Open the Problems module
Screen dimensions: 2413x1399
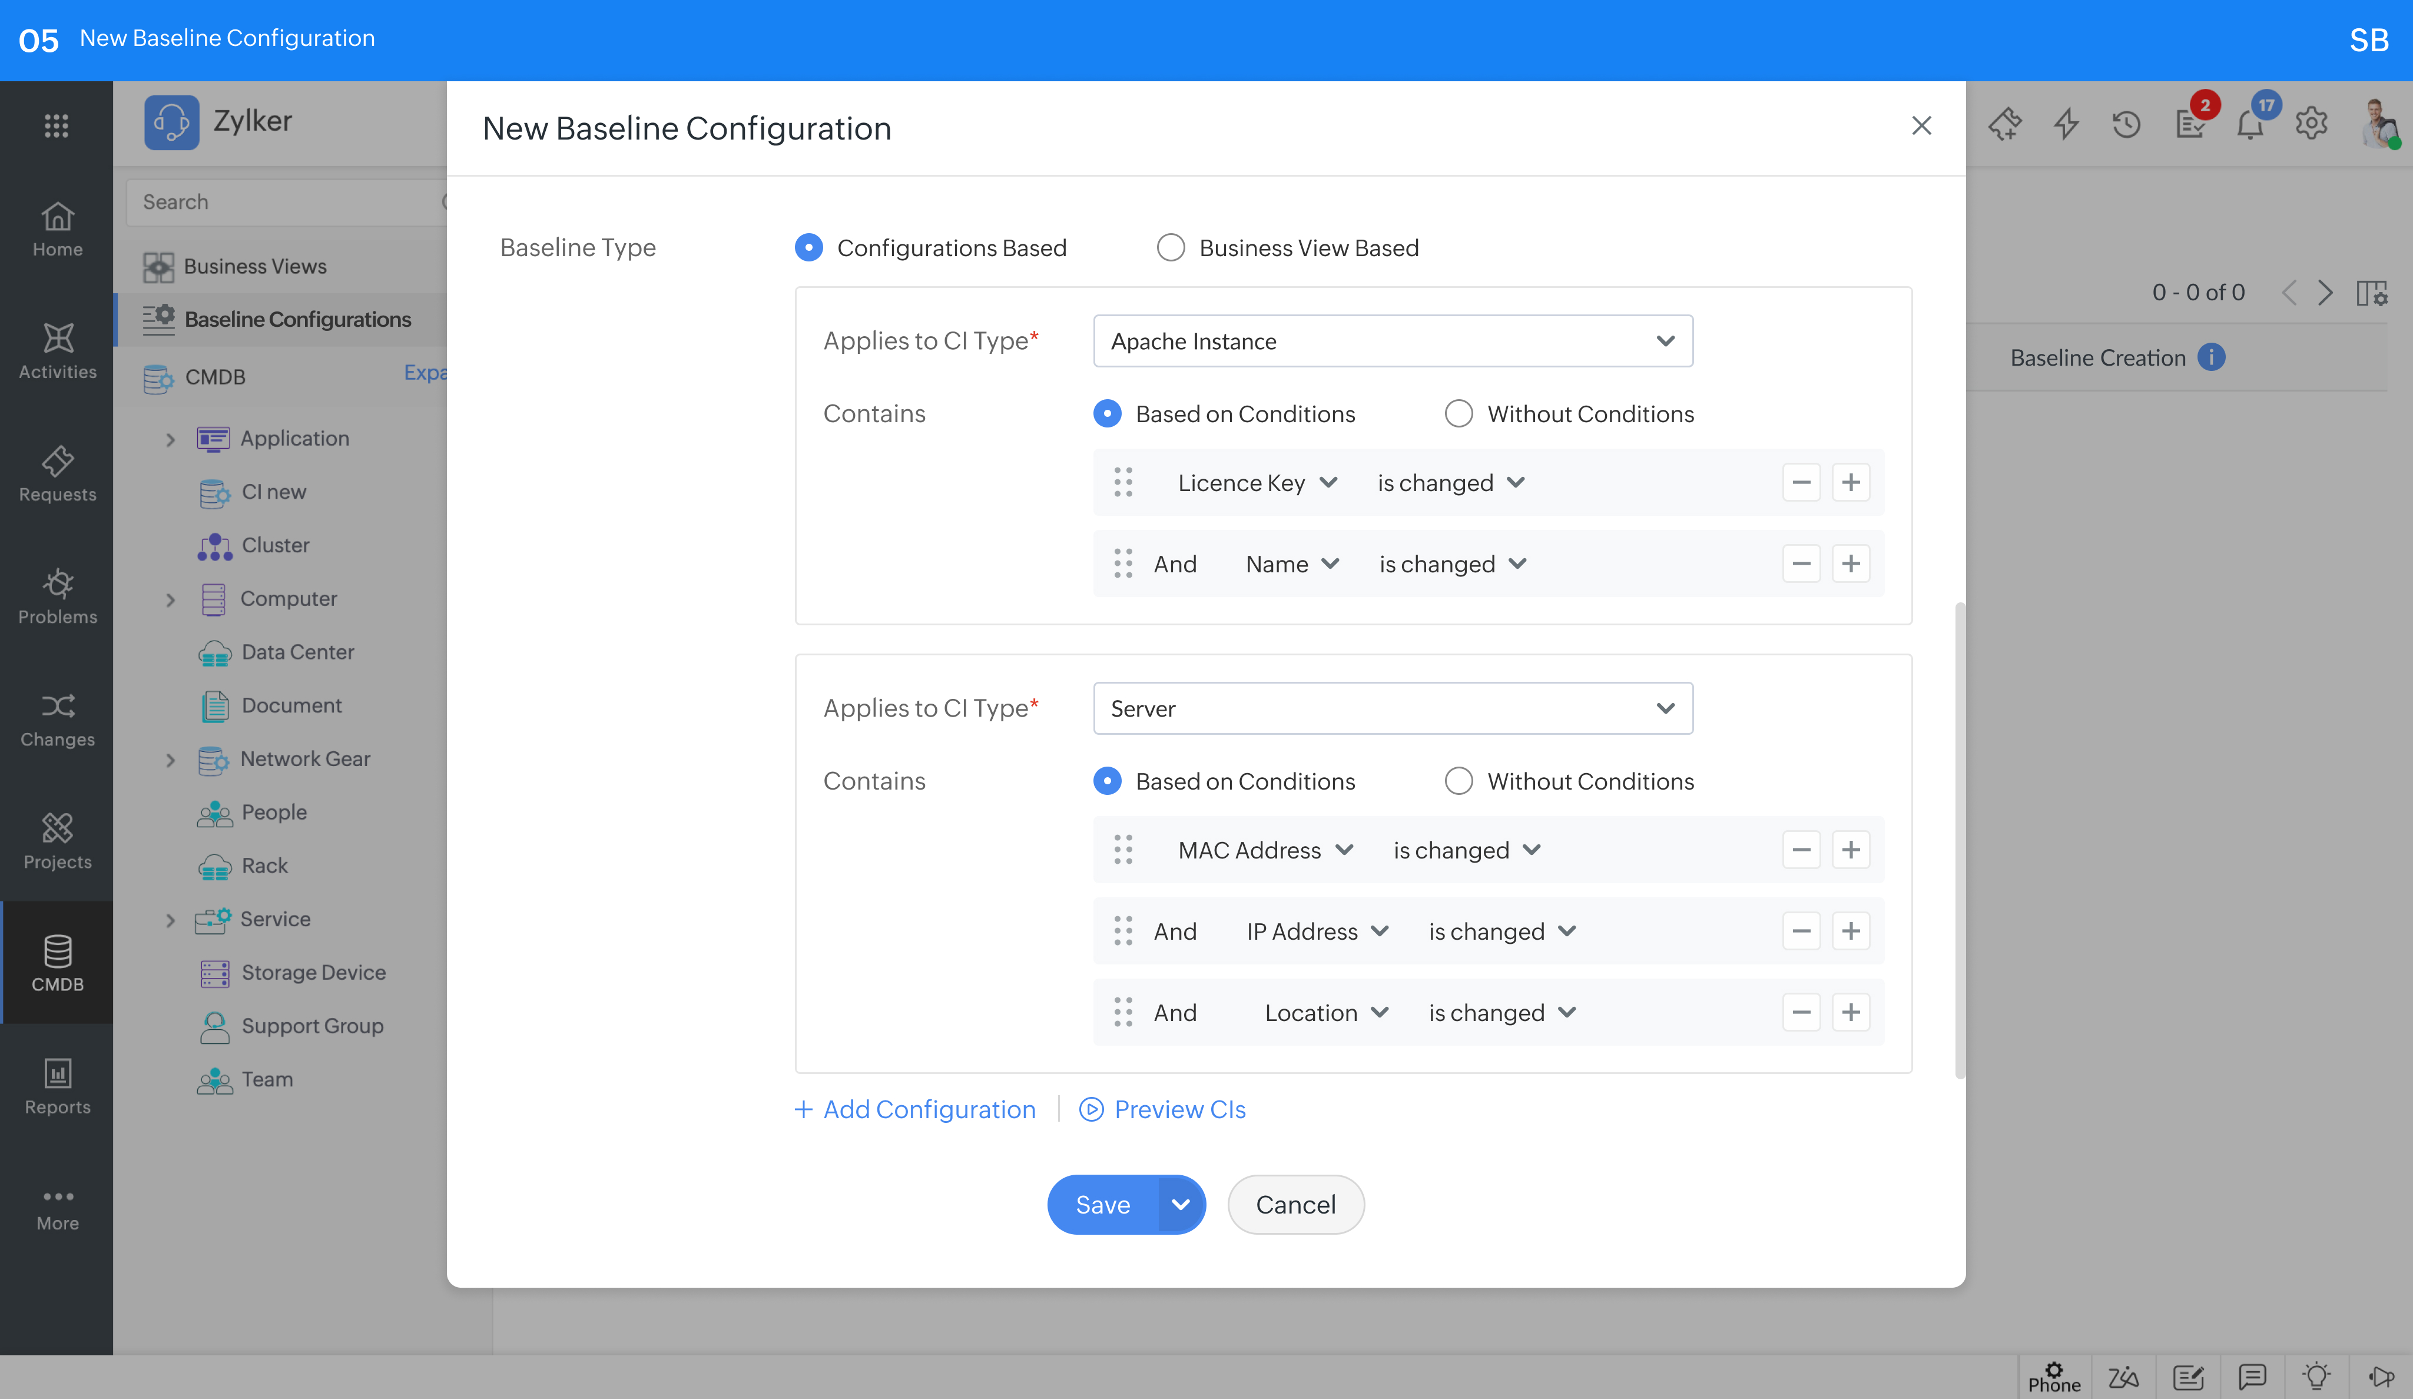tap(58, 596)
